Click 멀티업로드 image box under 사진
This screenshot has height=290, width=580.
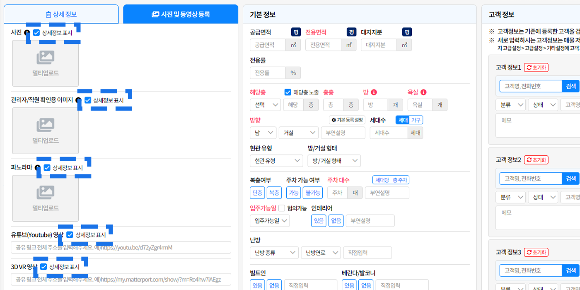point(46,63)
